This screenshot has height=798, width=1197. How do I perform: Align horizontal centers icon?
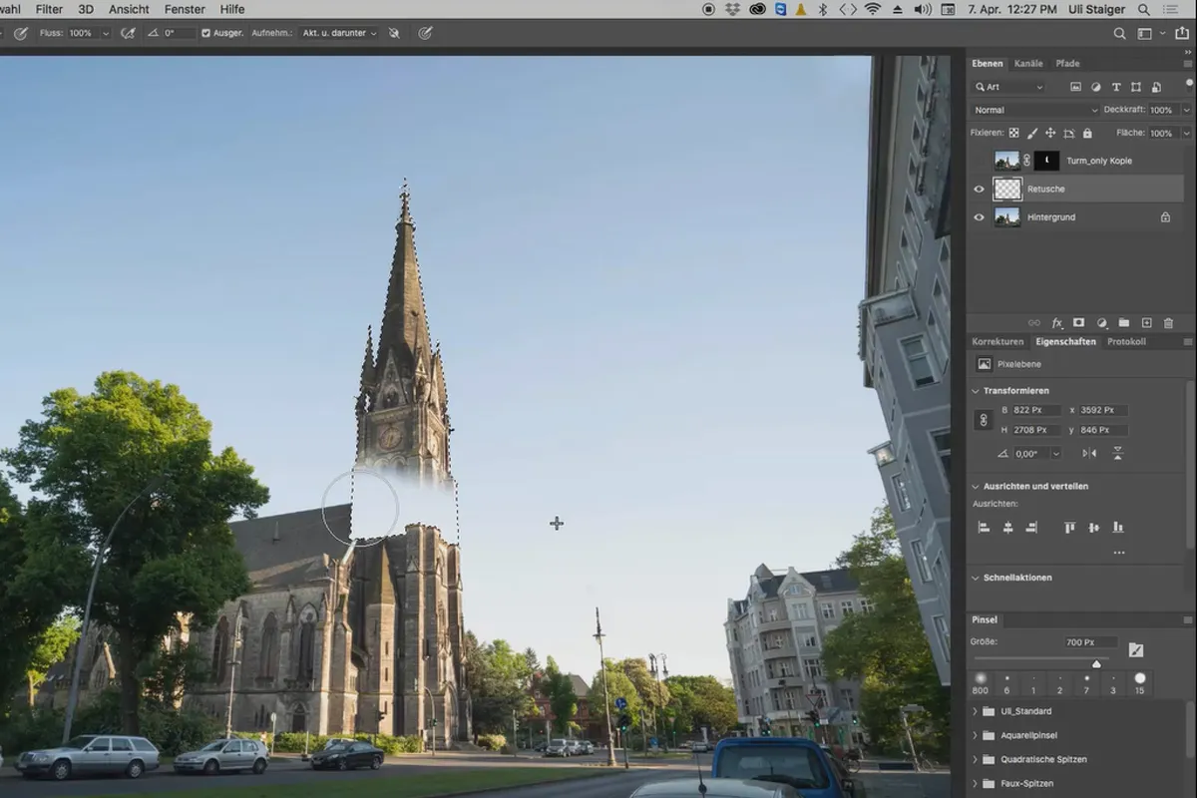coord(1007,527)
